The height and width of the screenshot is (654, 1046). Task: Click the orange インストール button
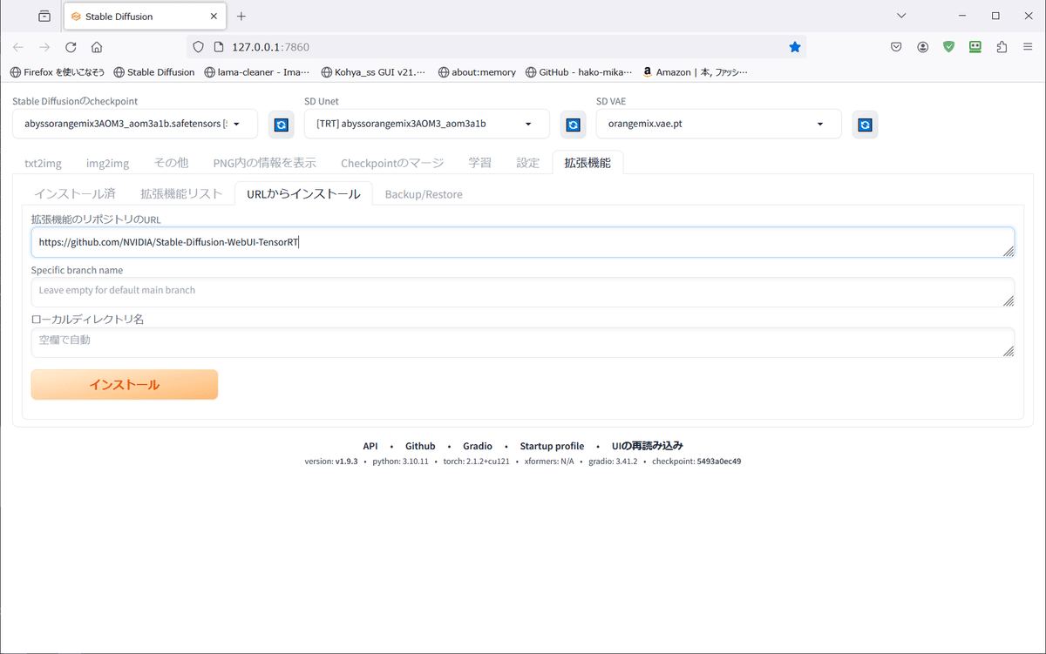click(125, 384)
